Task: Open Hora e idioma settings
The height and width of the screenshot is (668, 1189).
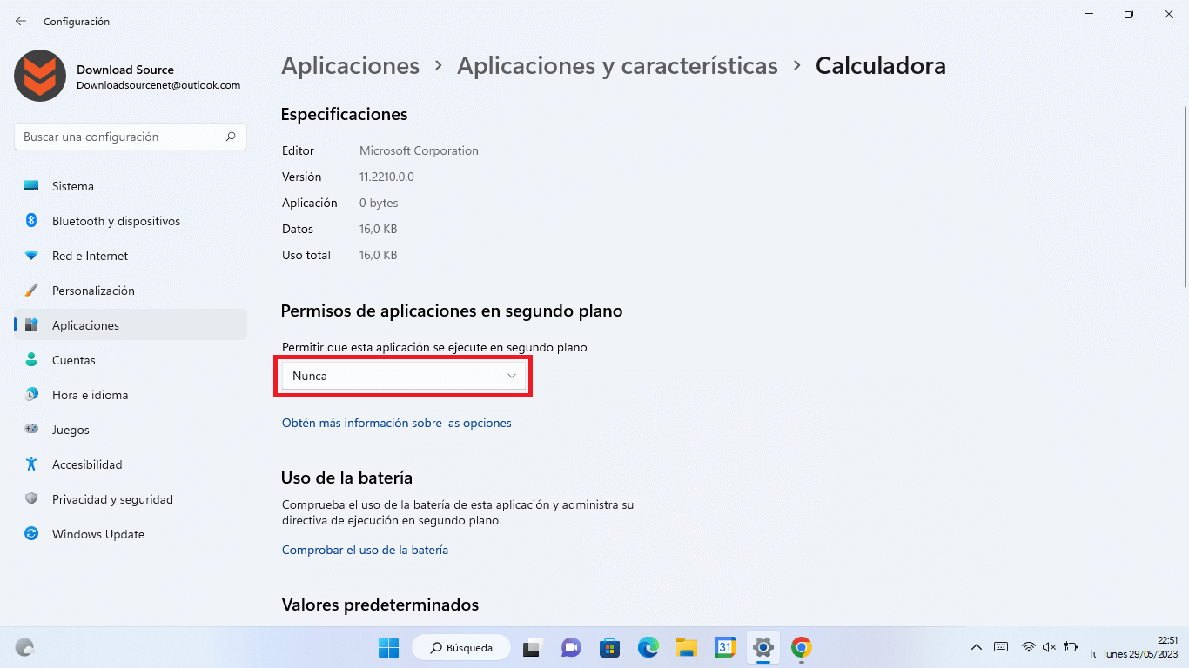Action: click(131, 395)
